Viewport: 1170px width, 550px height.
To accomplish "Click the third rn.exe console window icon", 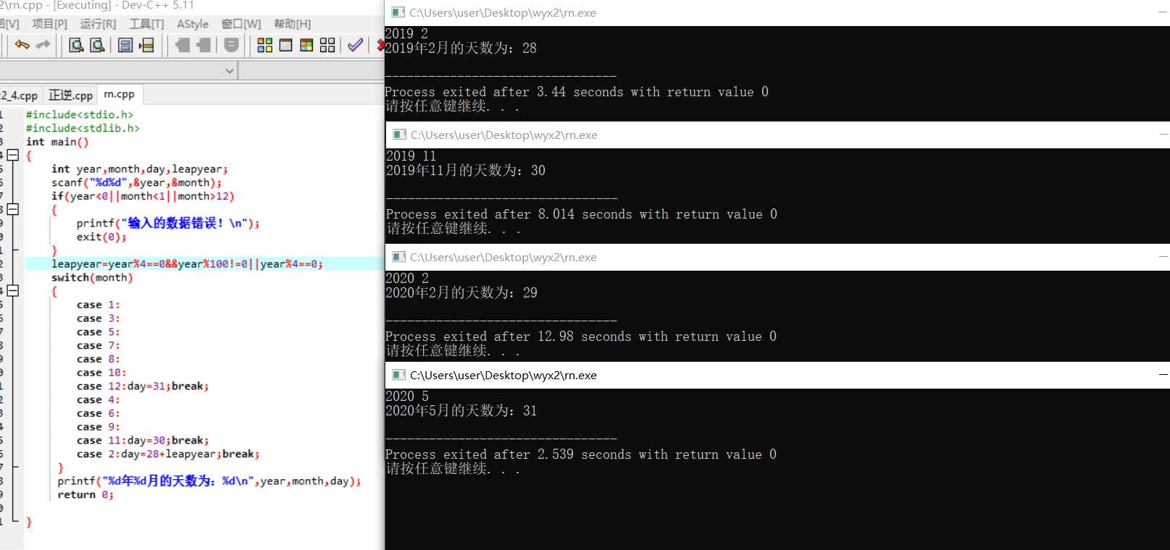I will pos(398,257).
